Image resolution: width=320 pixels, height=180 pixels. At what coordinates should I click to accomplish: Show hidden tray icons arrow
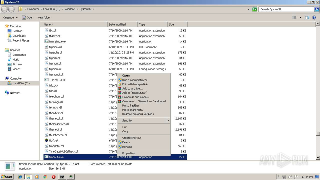(x=279, y=177)
